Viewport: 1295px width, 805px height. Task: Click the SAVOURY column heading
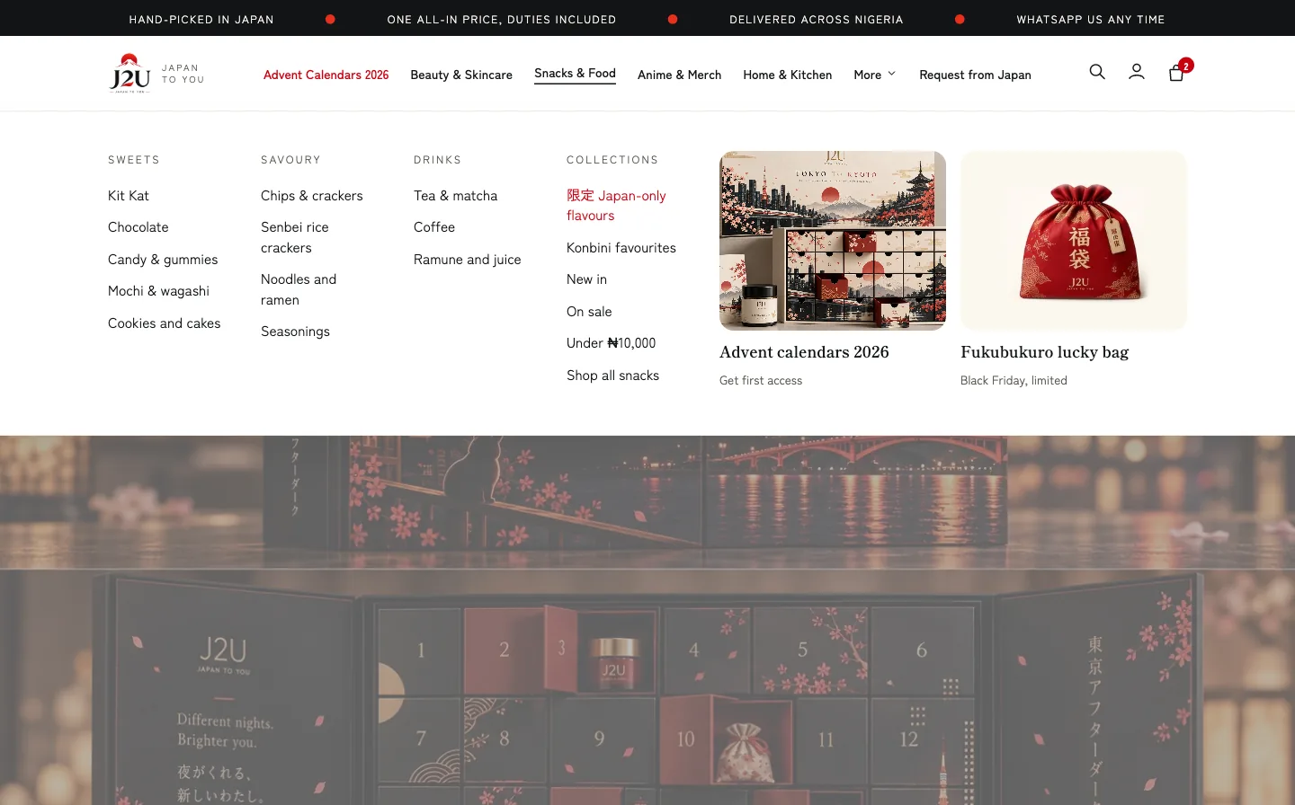click(290, 160)
